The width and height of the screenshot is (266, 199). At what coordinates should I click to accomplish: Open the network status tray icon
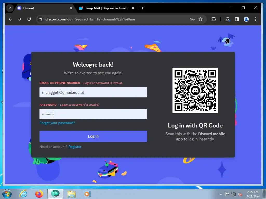pyautogui.click(x=234, y=194)
